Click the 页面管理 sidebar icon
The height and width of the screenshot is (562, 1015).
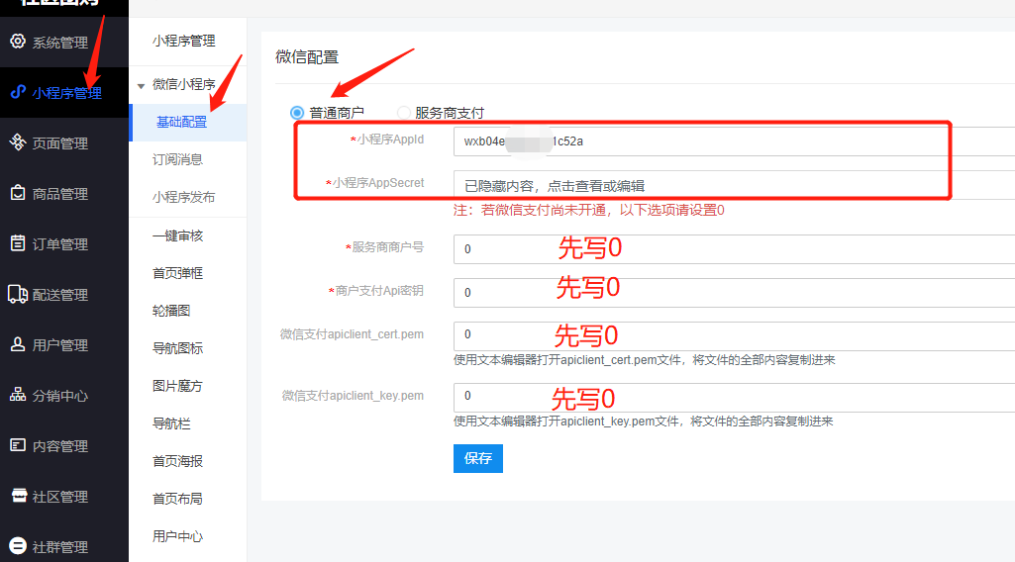tap(18, 142)
